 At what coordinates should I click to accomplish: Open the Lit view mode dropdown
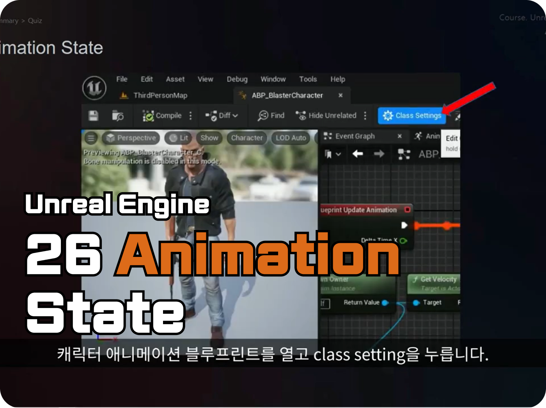tap(179, 138)
